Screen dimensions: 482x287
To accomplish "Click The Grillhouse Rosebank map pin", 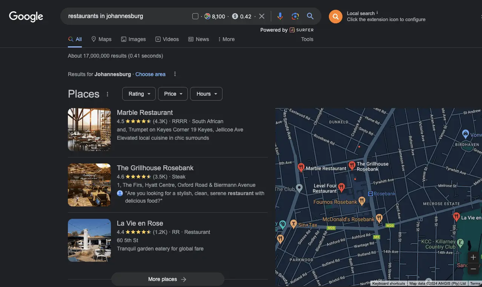I will tap(352, 165).
